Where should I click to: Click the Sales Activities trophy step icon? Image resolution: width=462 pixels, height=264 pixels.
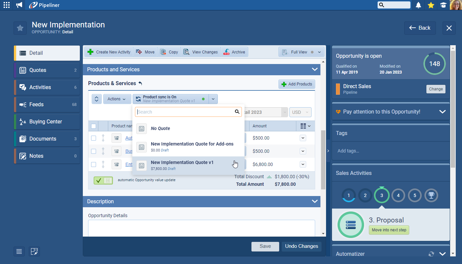pyautogui.click(x=431, y=195)
